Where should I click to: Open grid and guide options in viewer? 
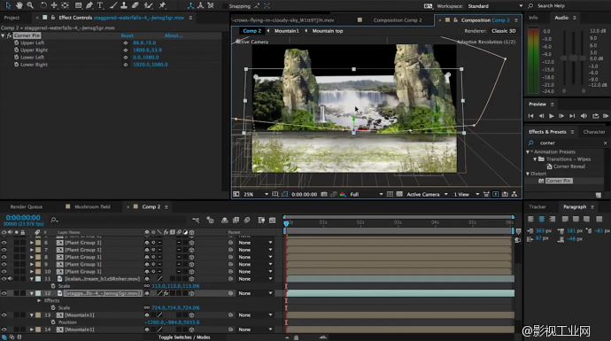coord(275,194)
